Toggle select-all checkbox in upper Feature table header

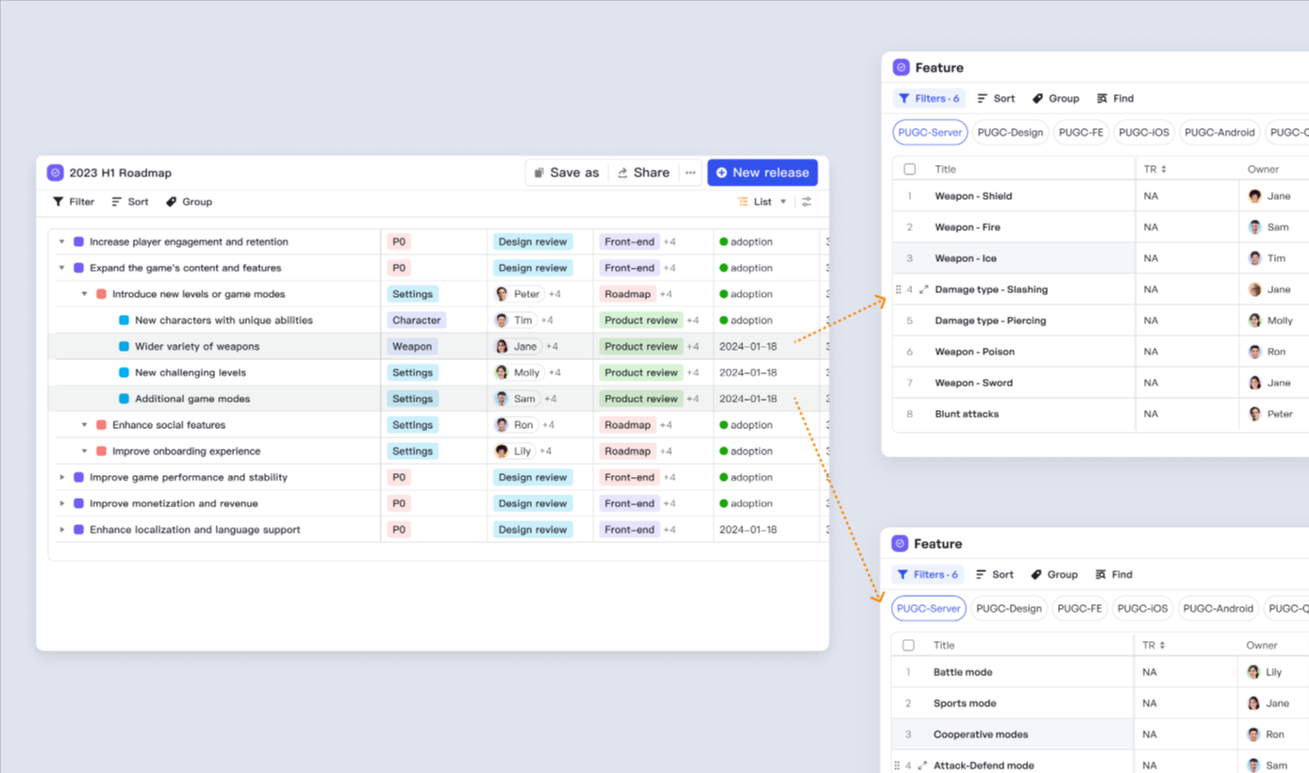(x=909, y=170)
